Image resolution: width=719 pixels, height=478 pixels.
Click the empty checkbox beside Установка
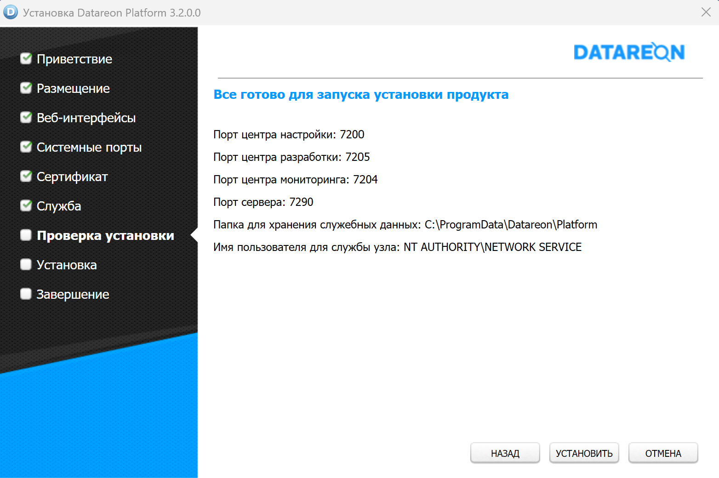[26, 265]
